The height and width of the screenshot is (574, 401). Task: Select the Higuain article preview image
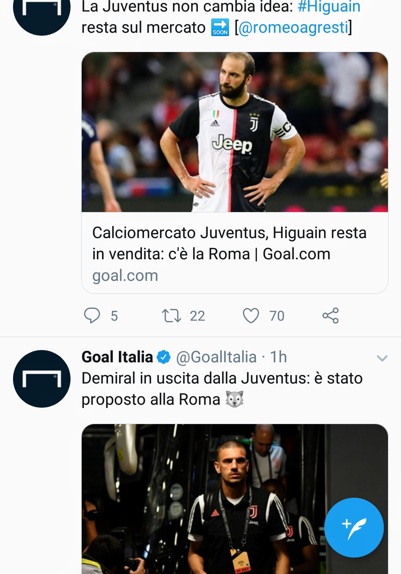(x=234, y=132)
